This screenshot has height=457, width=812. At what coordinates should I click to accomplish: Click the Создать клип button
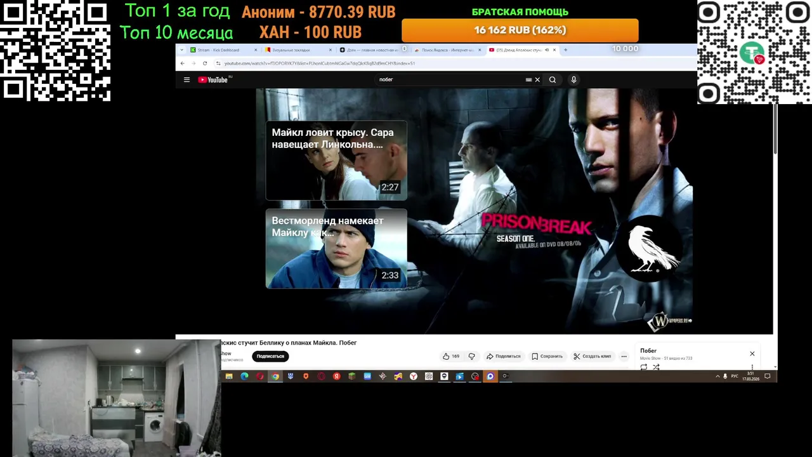coord(592,356)
